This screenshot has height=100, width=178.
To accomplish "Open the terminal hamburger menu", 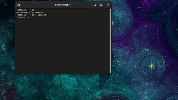I will click(x=101, y=5).
